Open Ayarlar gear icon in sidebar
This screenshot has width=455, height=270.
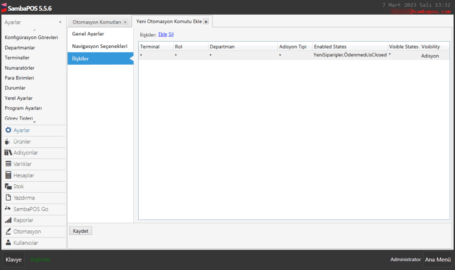coord(8,131)
